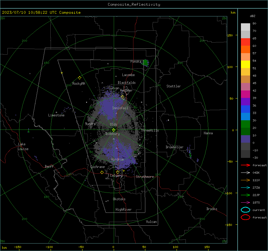
Task: Click the cyan 27ZW arrow icon
Action: [245, 188]
